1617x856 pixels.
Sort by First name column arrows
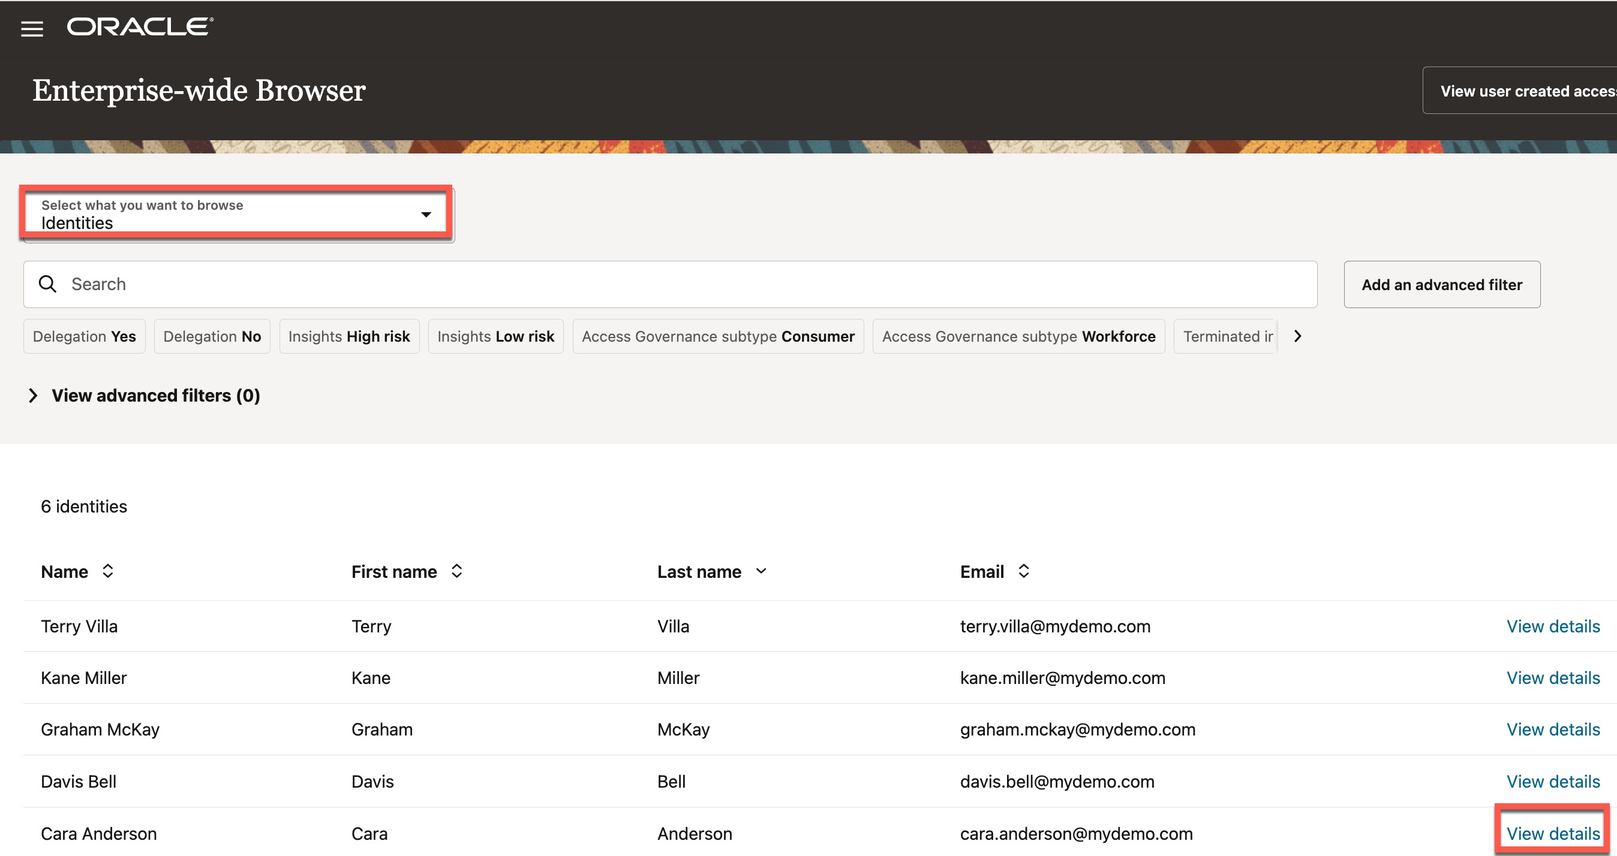[457, 571]
